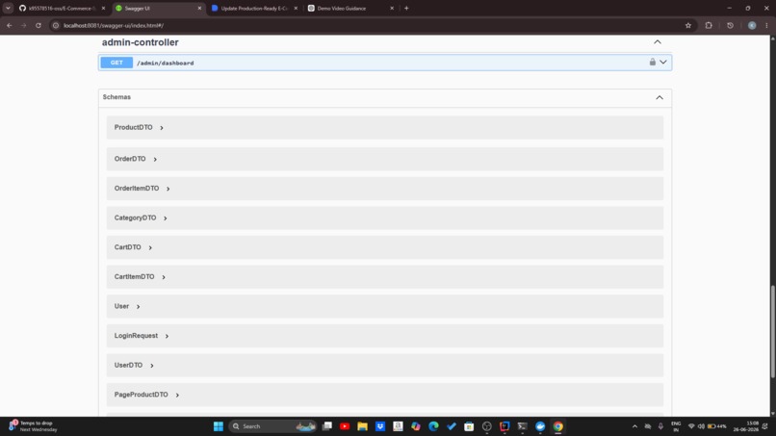Viewport: 776px width, 436px height.
Task: Expand the GET /admin/dashboard endpoint arrow
Action: 663,63
